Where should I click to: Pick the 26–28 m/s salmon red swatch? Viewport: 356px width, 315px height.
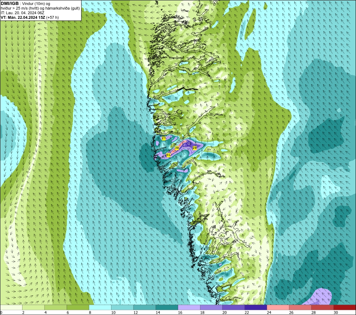click(x=300, y=307)
